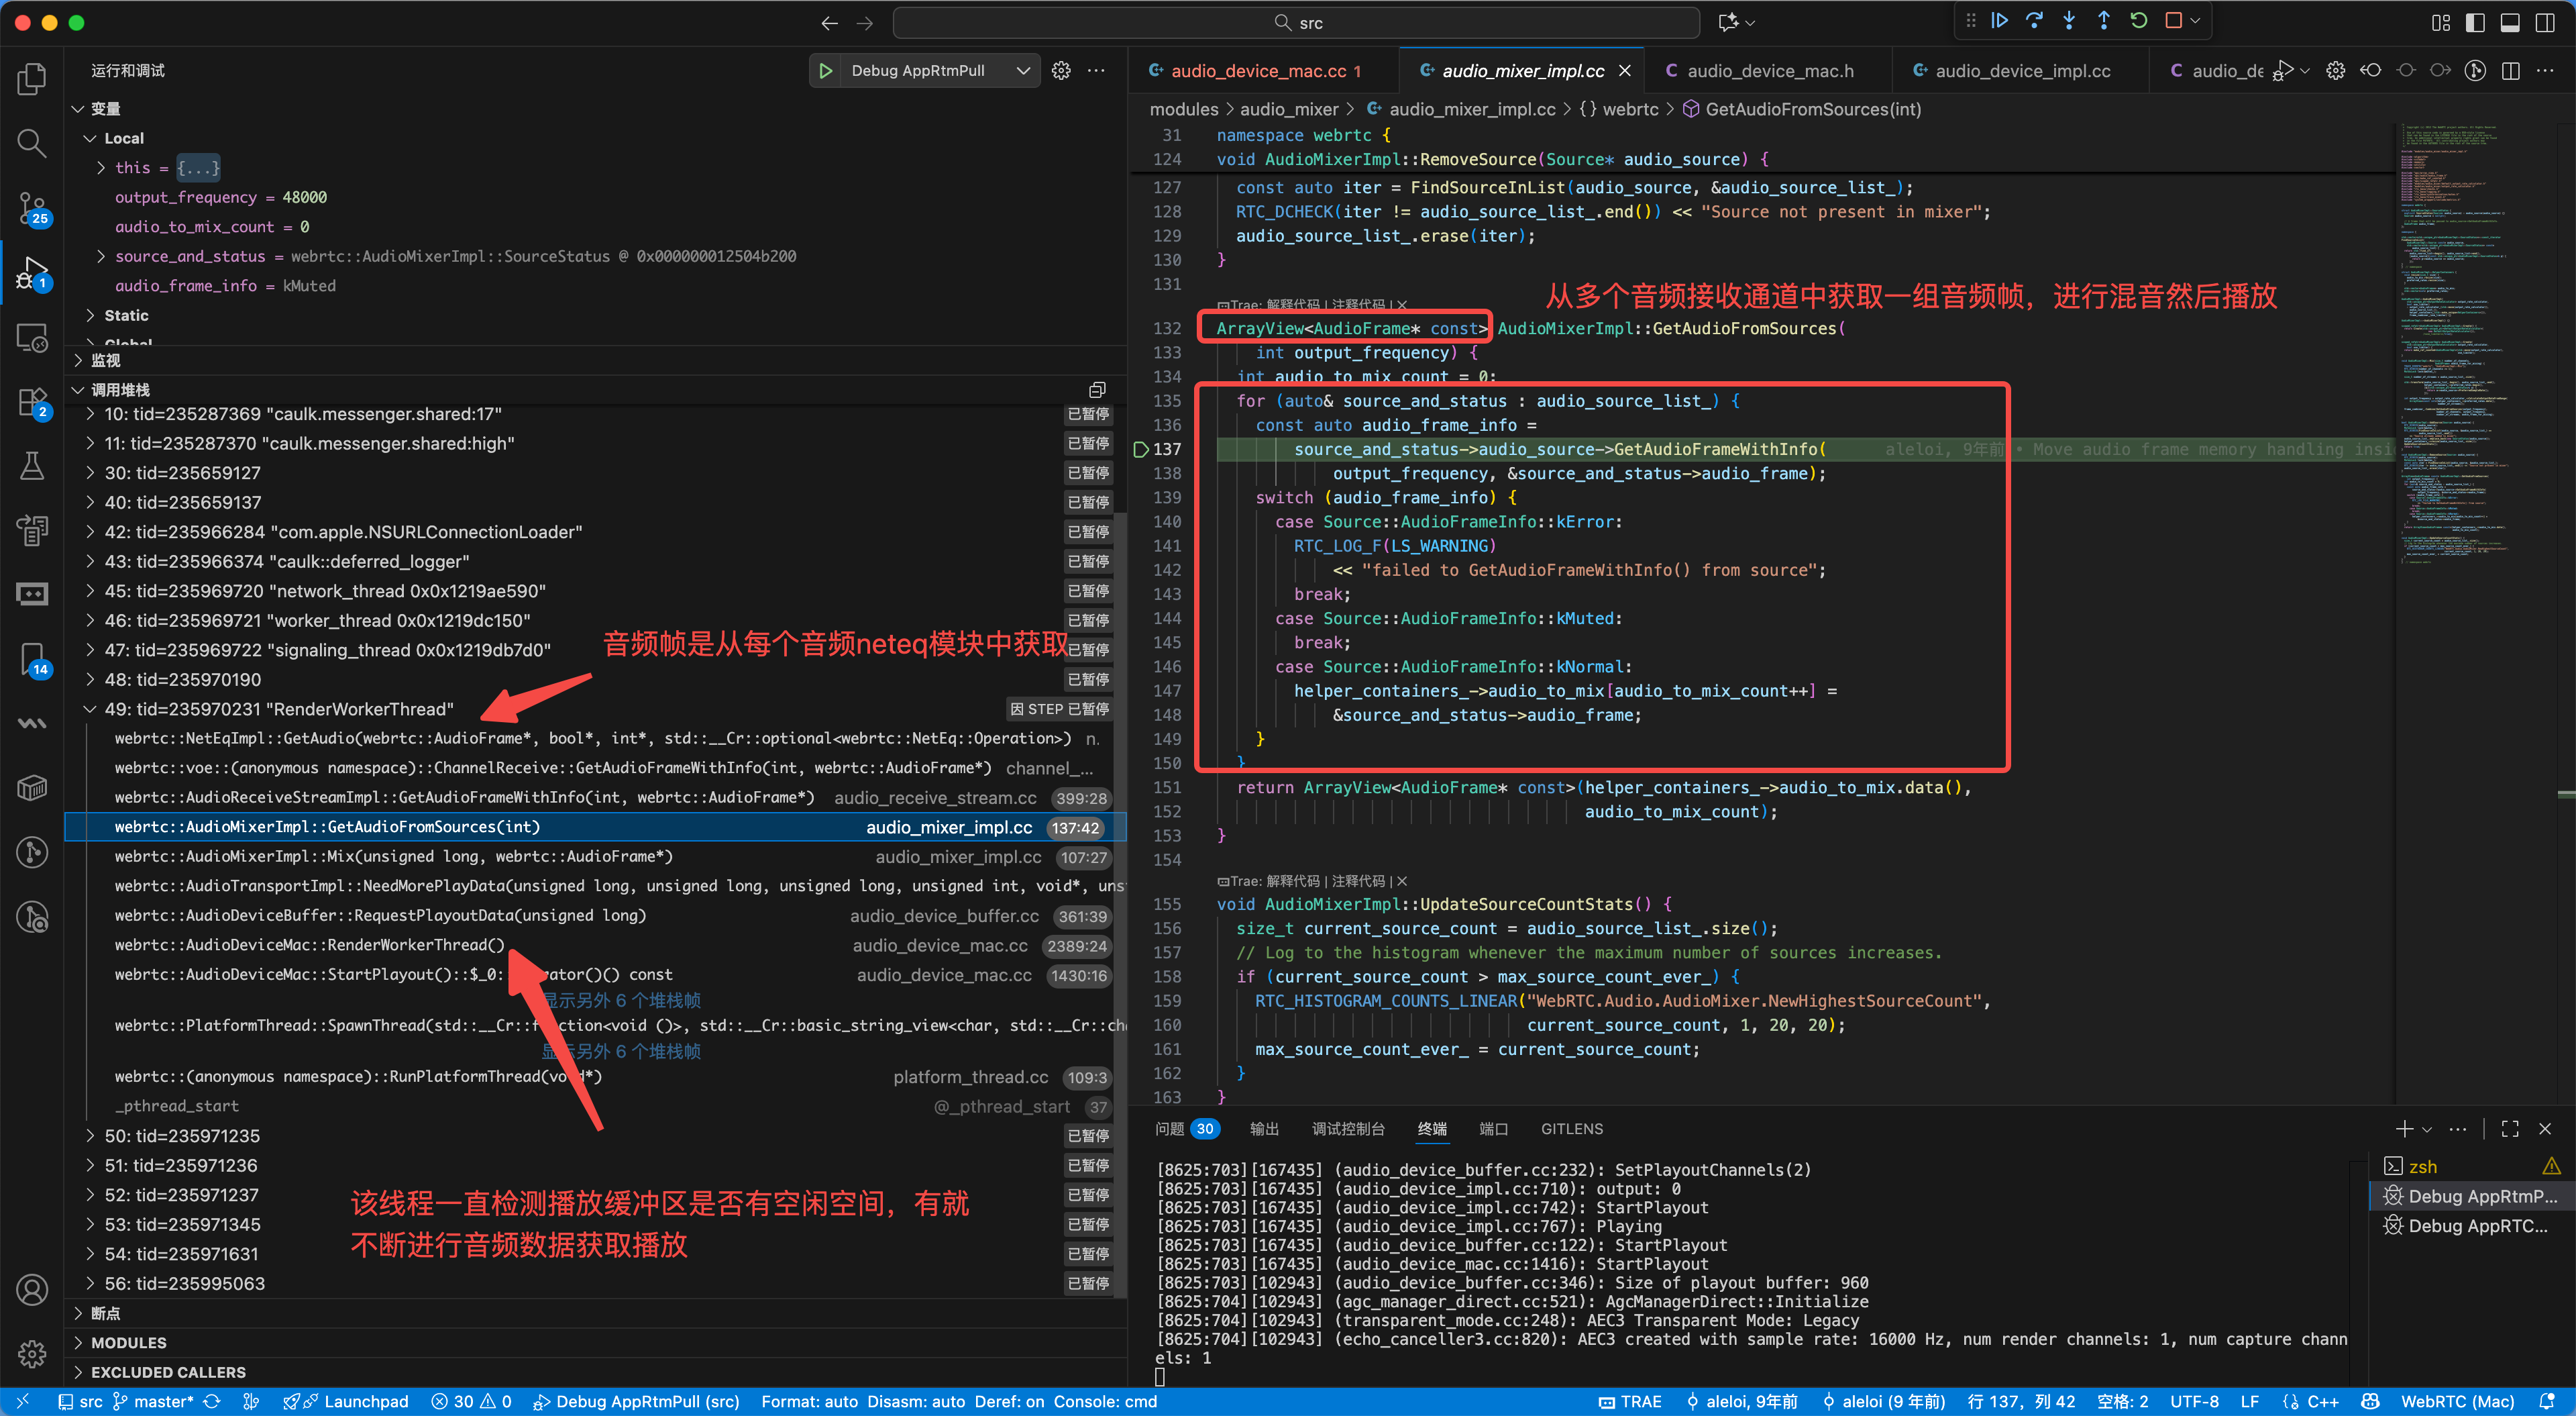Screen dimensions: 2576x1416
Task: Open the Explorer view in the activity bar
Action: [32, 78]
